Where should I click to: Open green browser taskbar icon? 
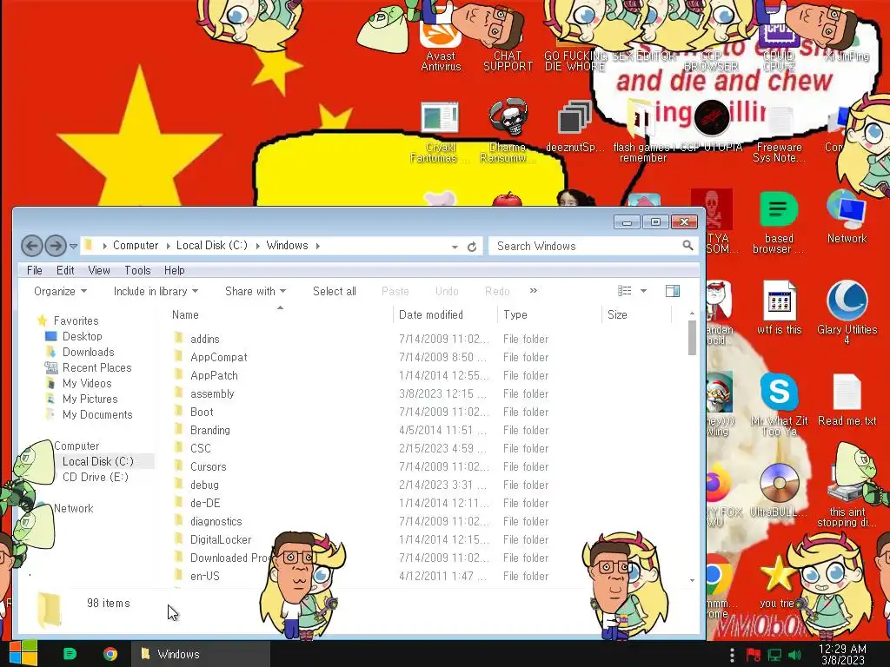(x=70, y=654)
